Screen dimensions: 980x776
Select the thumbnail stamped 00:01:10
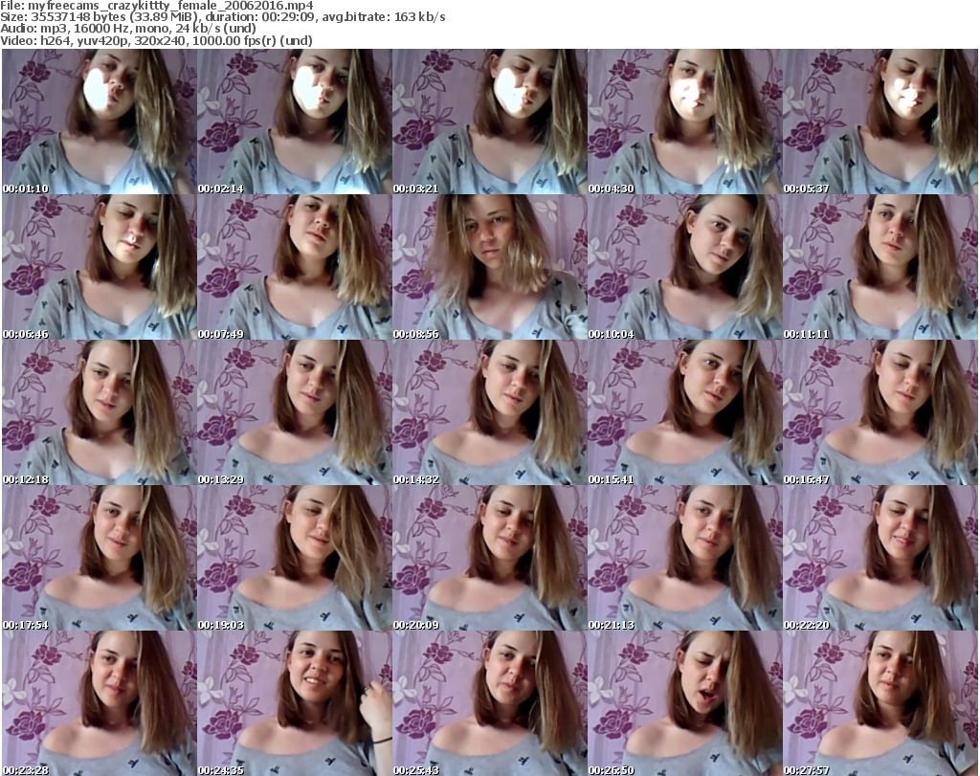100,122
